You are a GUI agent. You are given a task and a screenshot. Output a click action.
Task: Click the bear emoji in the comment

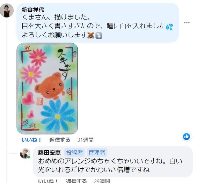(91, 35)
